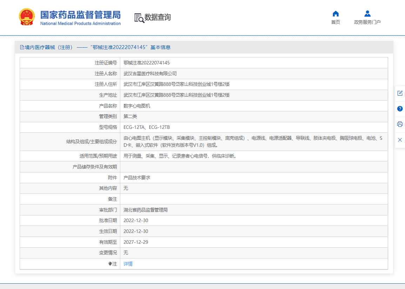Go to 首页 home icon

click(x=336, y=13)
